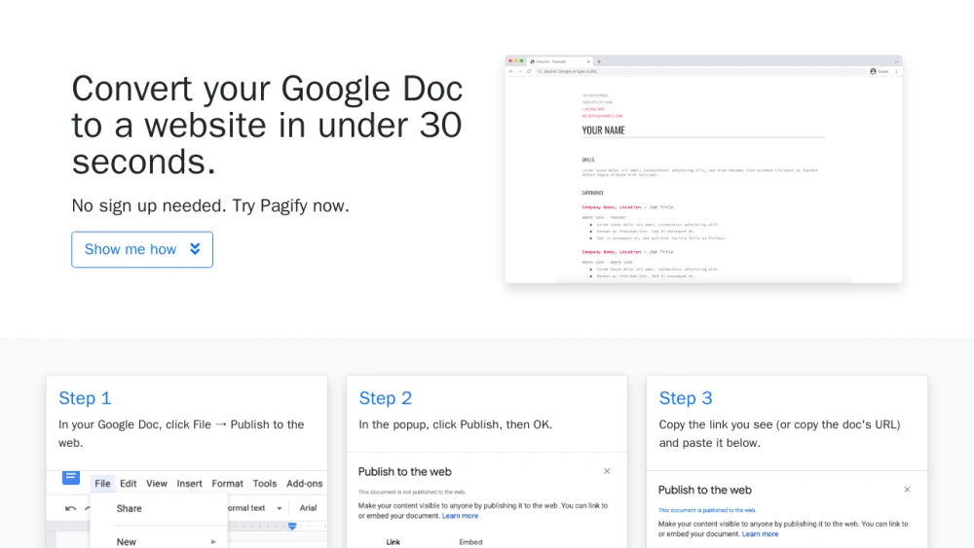Click 'This document is published to the web'
This screenshot has height=548, width=974.
point(707,510)
